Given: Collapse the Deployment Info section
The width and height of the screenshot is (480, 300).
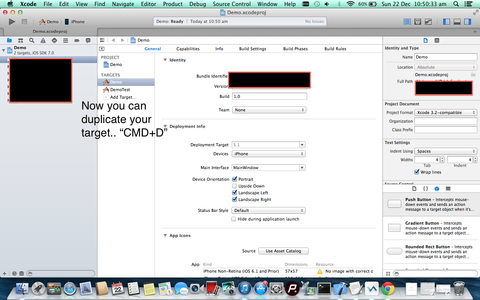Looking at the screenshot, I should pos(165,126).
